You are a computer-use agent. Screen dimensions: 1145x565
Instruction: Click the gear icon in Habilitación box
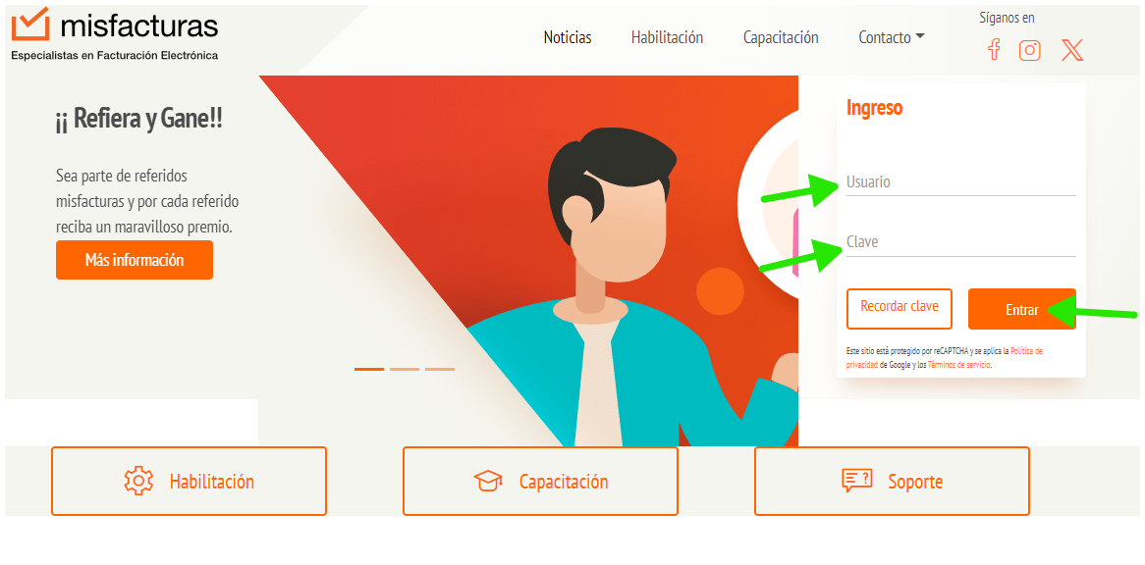click(x=138, y=482)
